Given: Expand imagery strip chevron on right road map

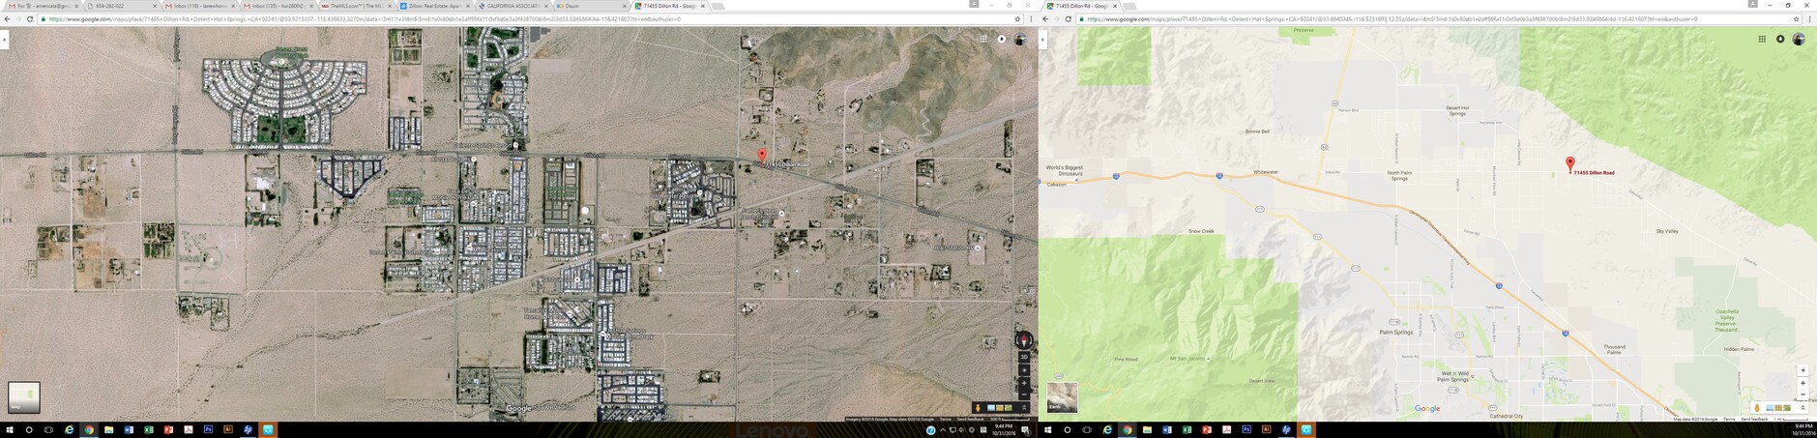Looking at the screenshot, I should pyautogui.click(x=1802, y=408).
